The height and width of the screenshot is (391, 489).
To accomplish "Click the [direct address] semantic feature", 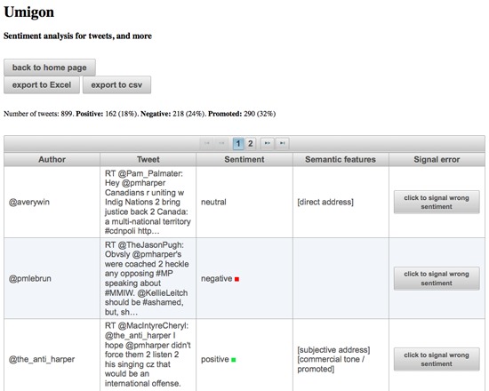I will (x=325, y=202).
